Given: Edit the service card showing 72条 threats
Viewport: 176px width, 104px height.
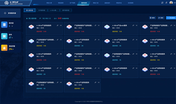Looking at the screenshot, I should (x=95, y=68).
